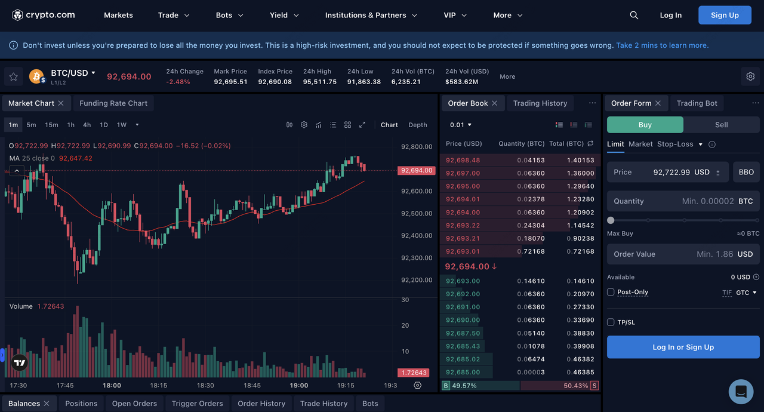
Task: Click the order quantity slider handle
Action: [x=611, y=220]
